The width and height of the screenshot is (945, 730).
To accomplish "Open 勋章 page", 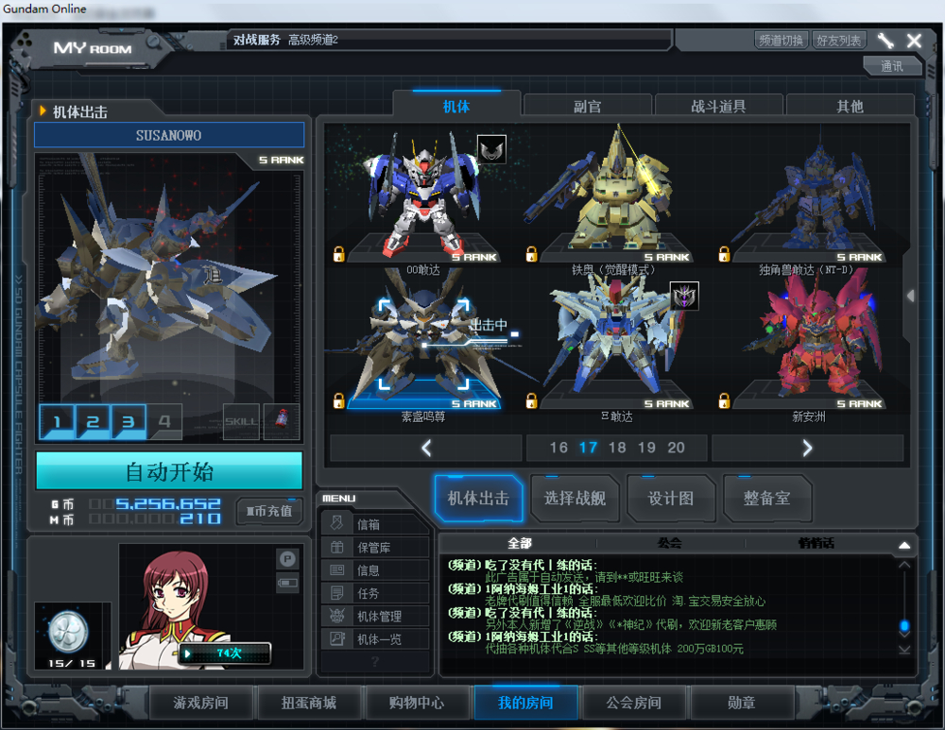I will (x=741, y=703).
